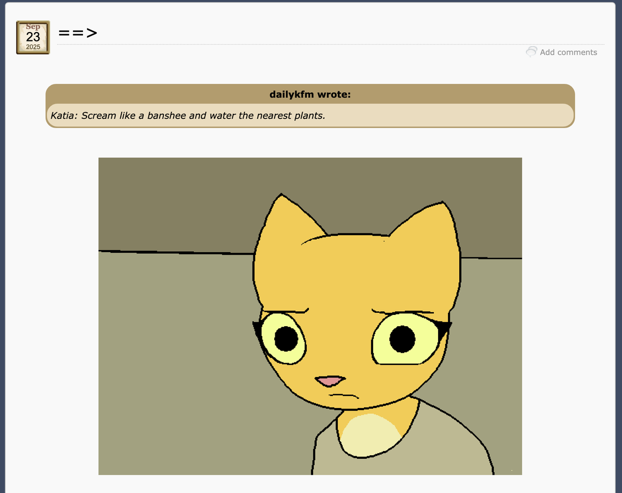Open the Sep 23 2025 calendar date icon
The width and height of the screenshot is (622, 493).
tap(33, 37)
